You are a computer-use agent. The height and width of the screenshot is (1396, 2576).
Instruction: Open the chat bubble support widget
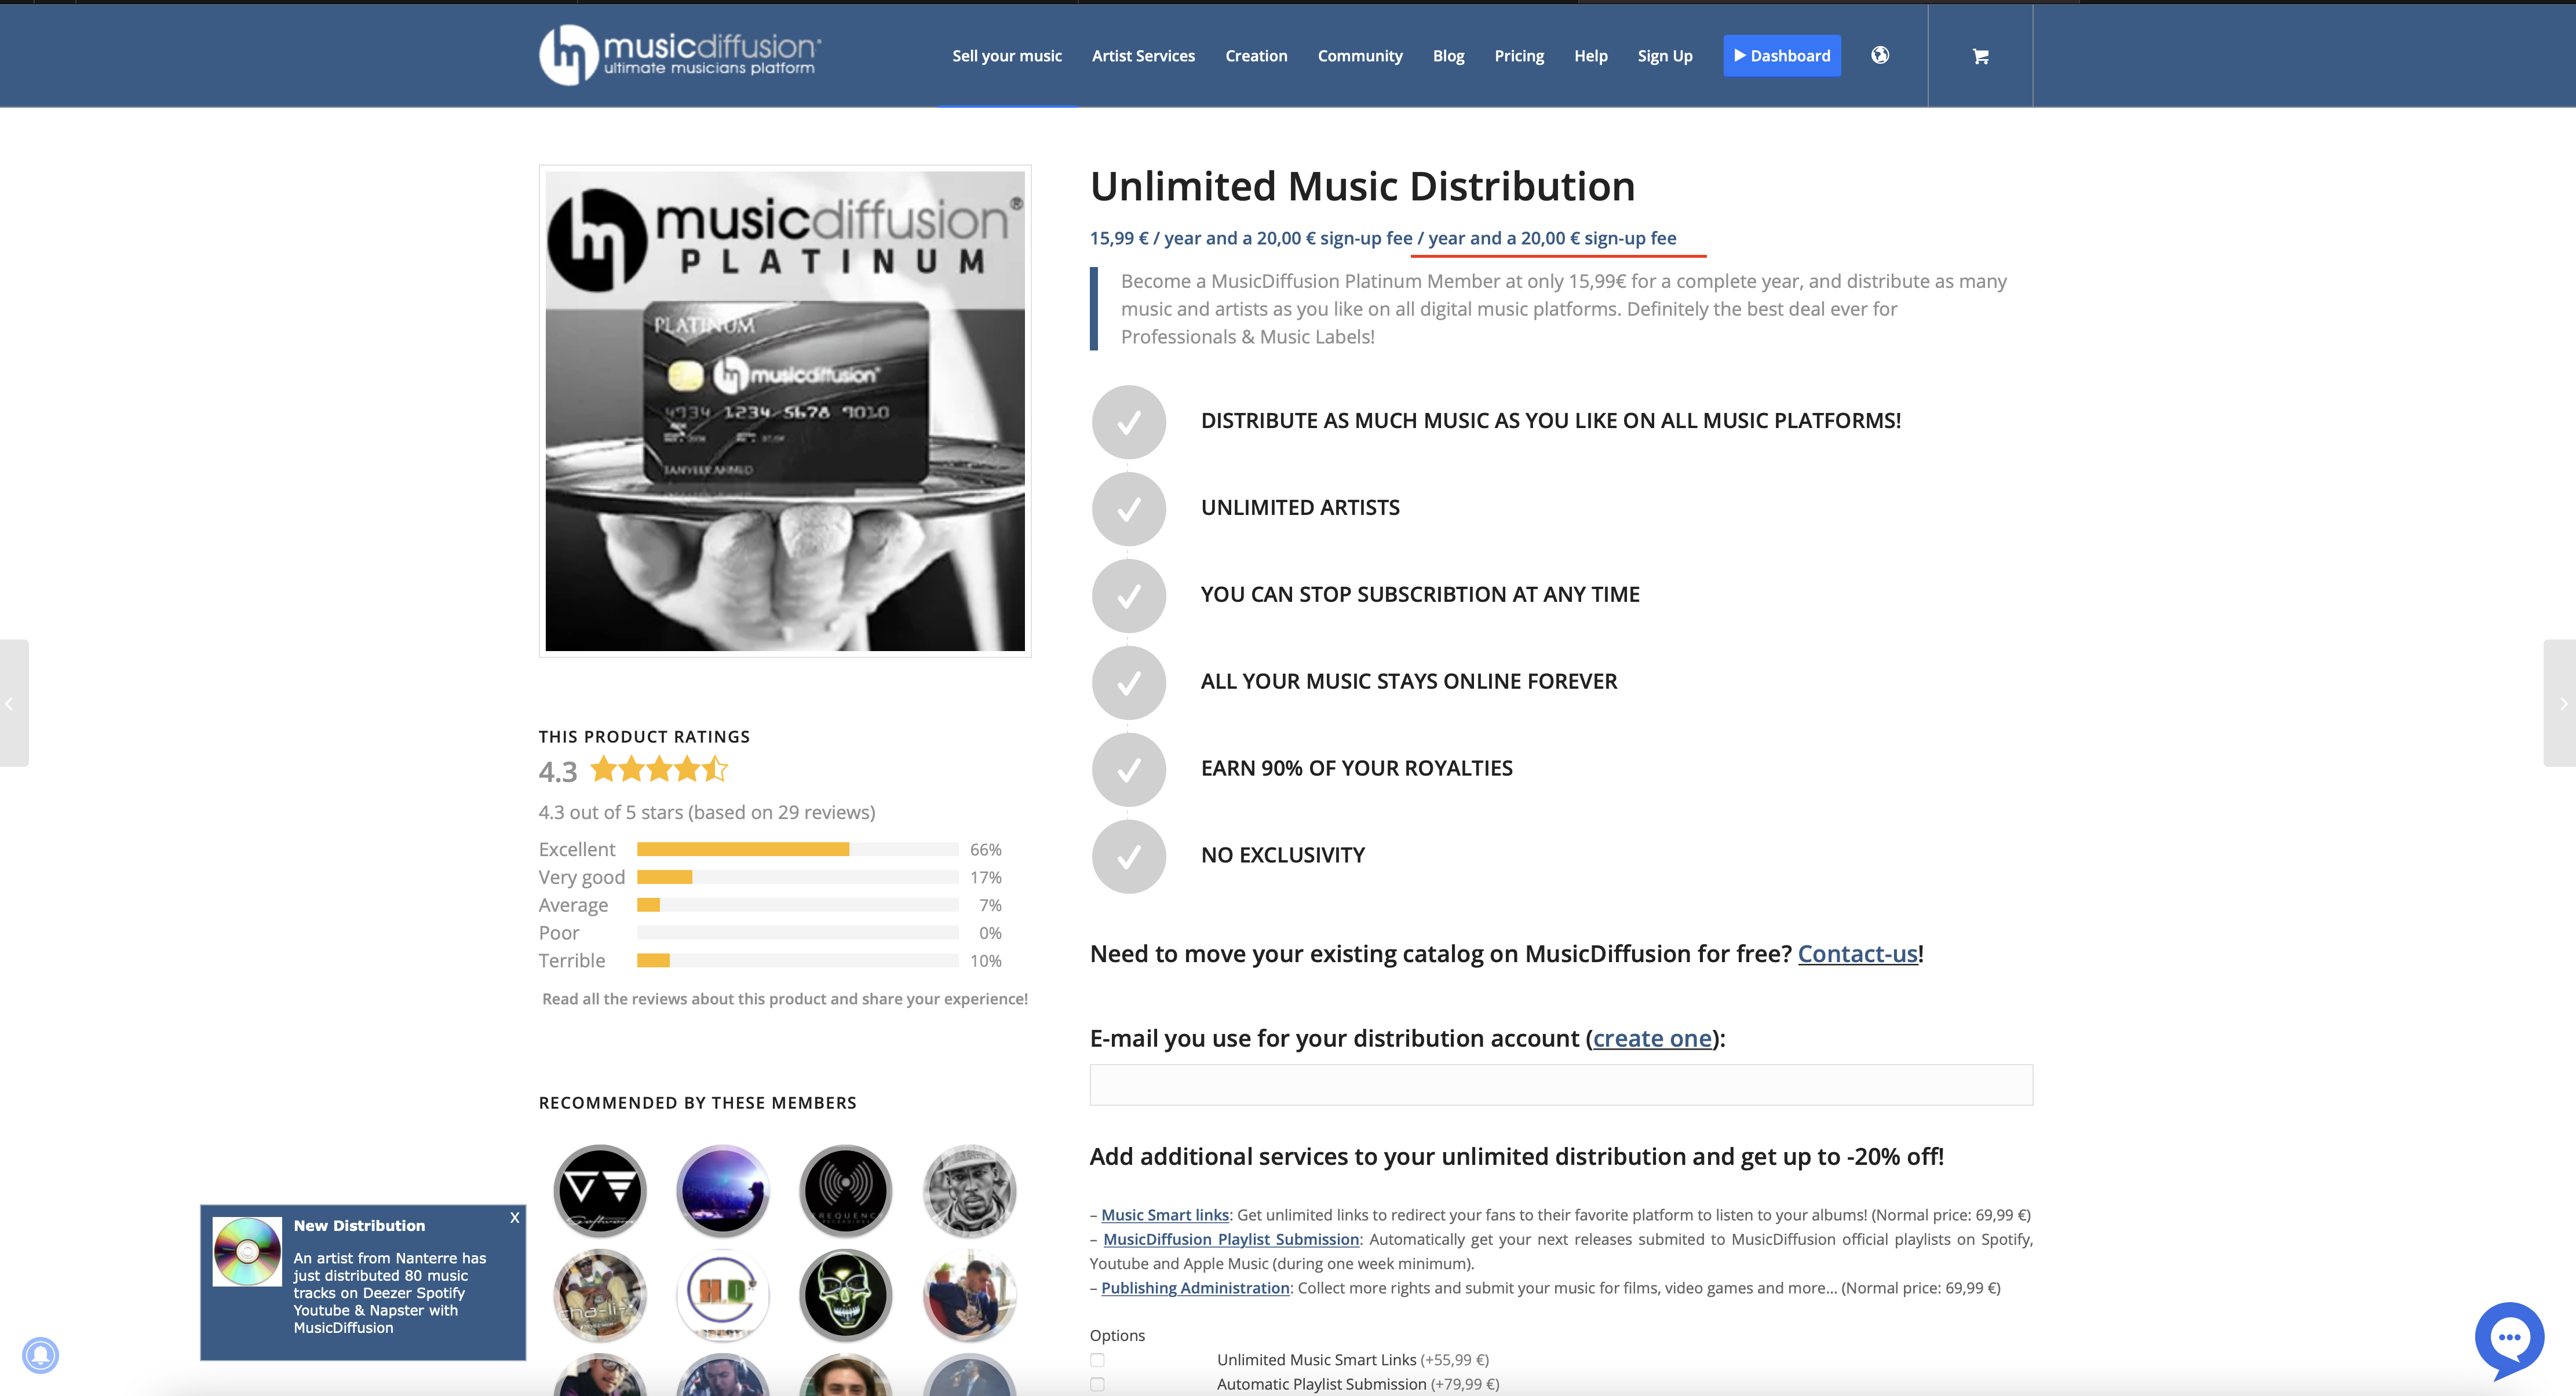[2509, 1338]
